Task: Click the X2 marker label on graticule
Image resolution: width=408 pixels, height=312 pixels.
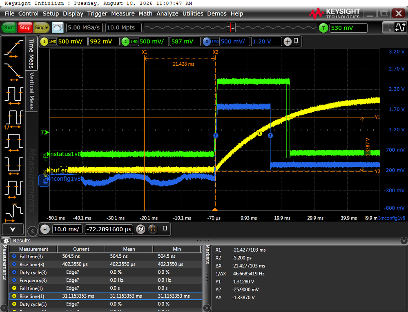Action: [x=216, y=52]
